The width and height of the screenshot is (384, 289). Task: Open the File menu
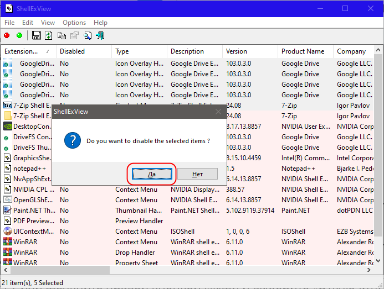[9, 23]
